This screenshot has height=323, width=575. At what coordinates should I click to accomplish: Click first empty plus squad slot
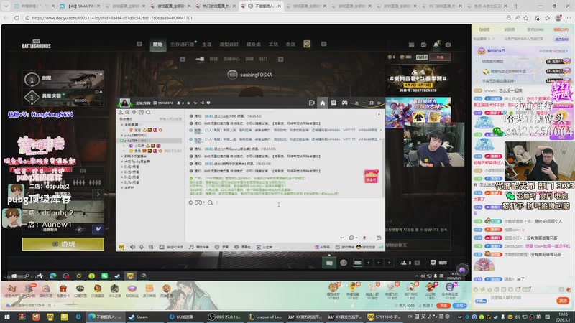pos(368,263)
